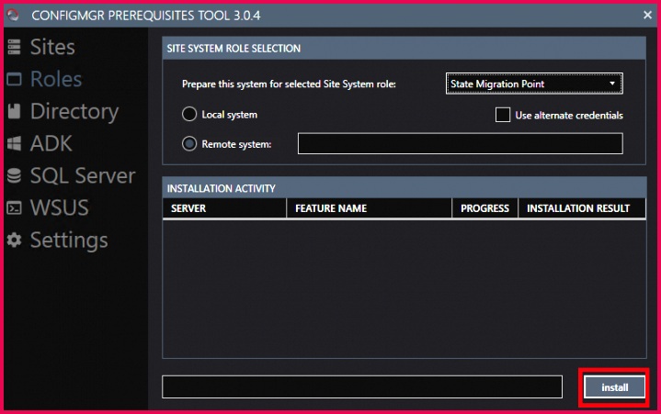The image size is (661, 414).
Task: Click the Settings gear icon
Action: [14, 240]
